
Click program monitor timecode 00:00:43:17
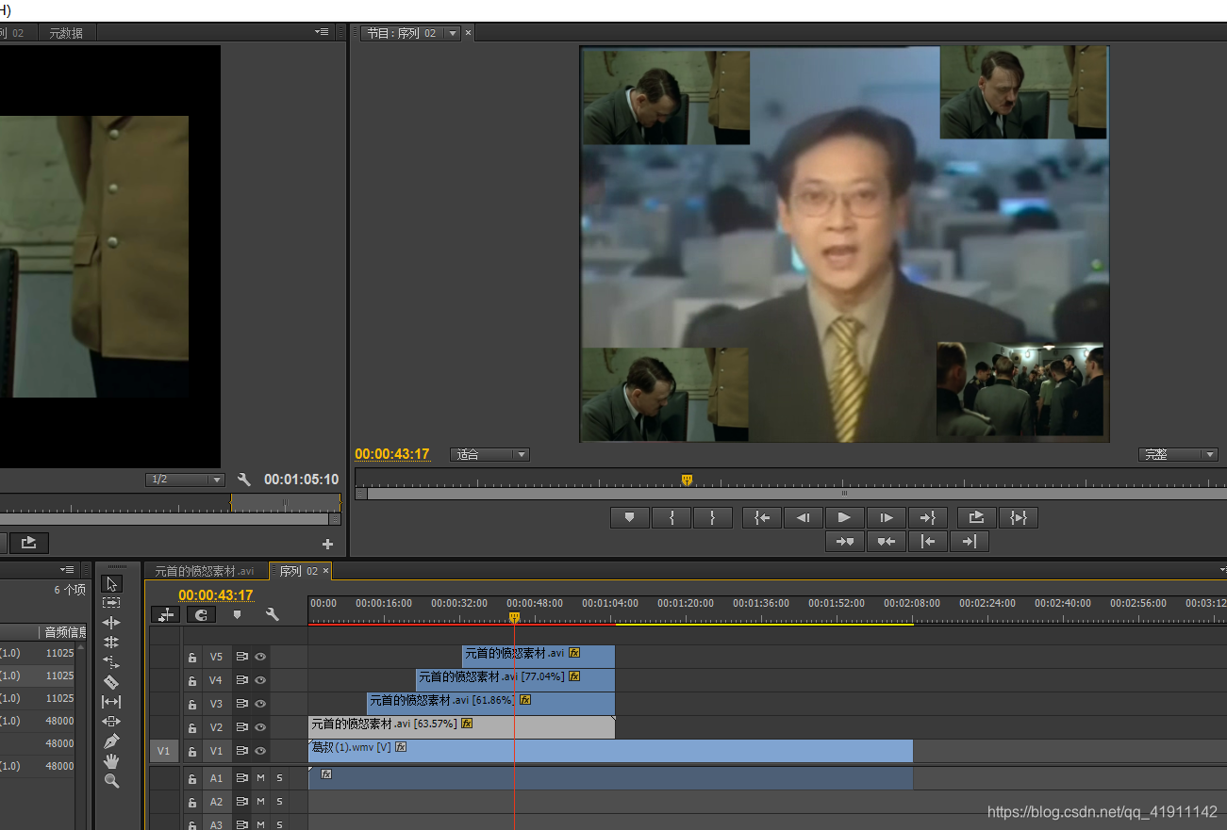point(392,454)
